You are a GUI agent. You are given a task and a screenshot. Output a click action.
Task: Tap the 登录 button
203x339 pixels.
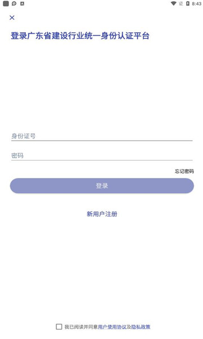pyautogui.click(x=102, y=186)
